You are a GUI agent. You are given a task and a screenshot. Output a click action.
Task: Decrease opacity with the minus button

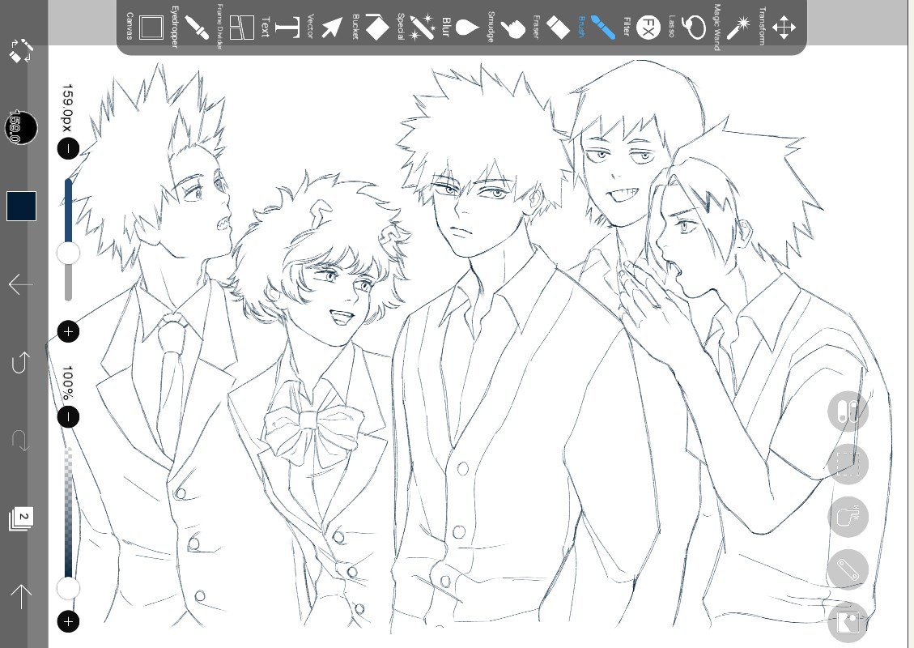pyautogui.click(x=68, y=417)
